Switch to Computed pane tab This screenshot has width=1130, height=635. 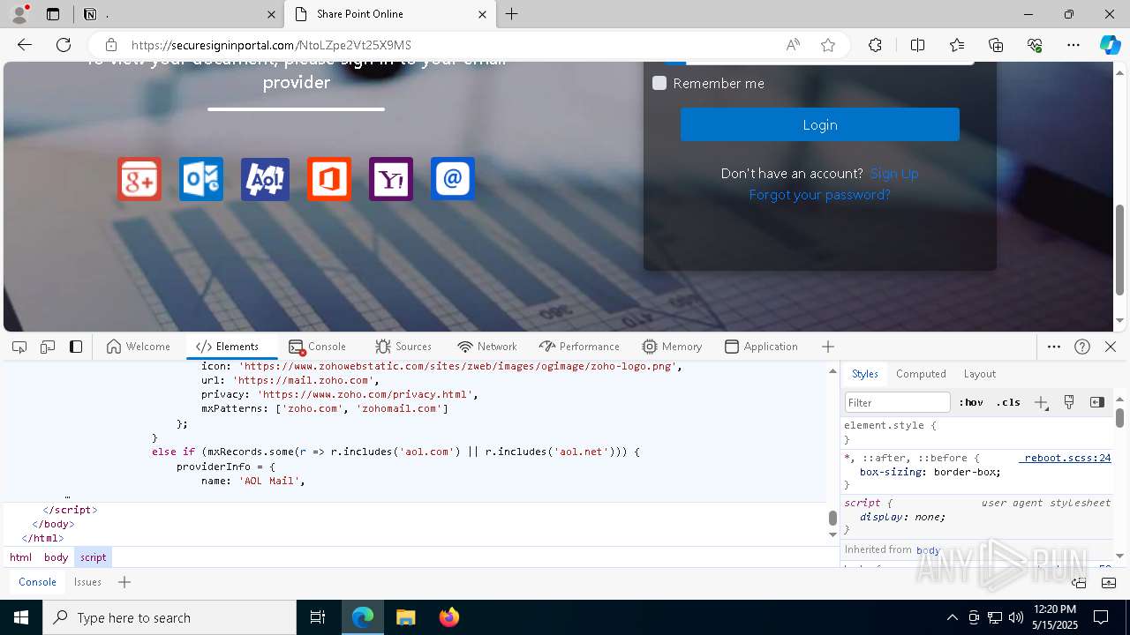(921, 374)
